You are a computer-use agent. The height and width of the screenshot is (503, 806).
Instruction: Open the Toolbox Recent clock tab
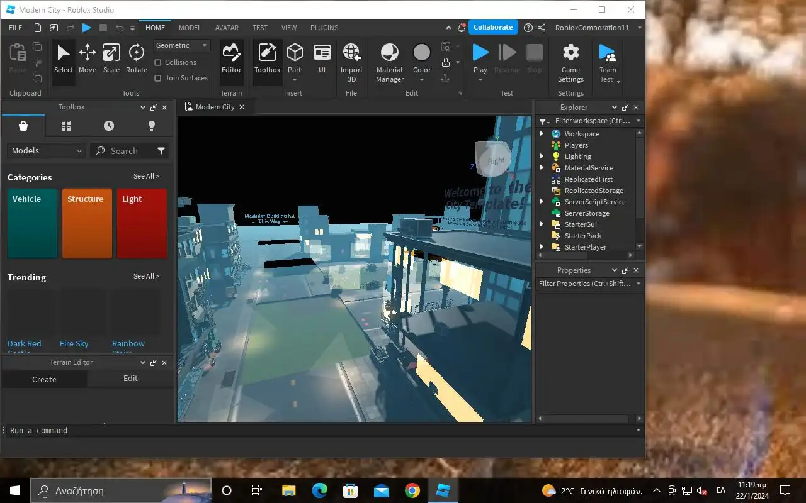(x=109, y=126)
